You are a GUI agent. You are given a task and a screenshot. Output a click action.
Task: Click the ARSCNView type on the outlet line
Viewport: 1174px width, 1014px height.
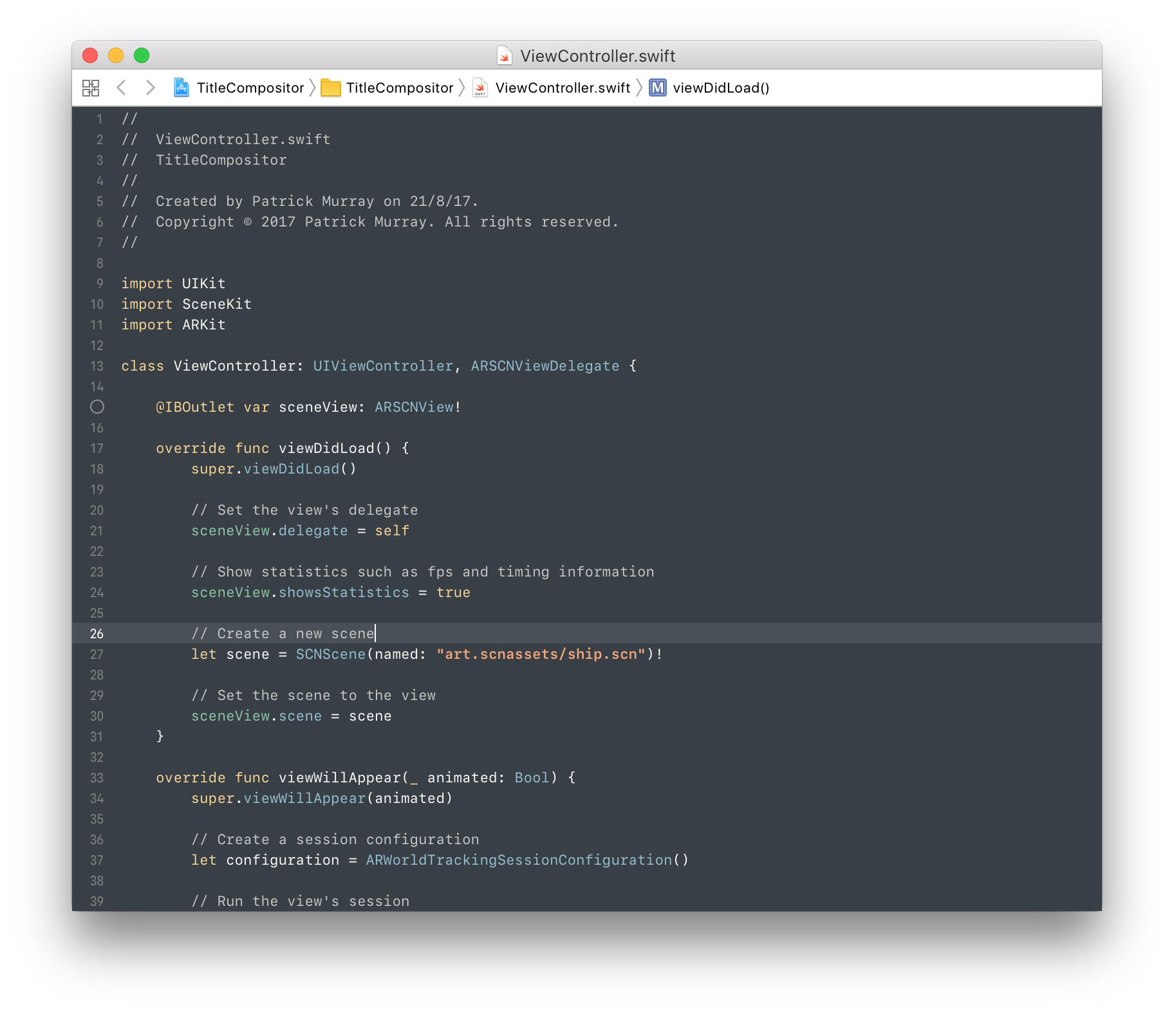414,407
